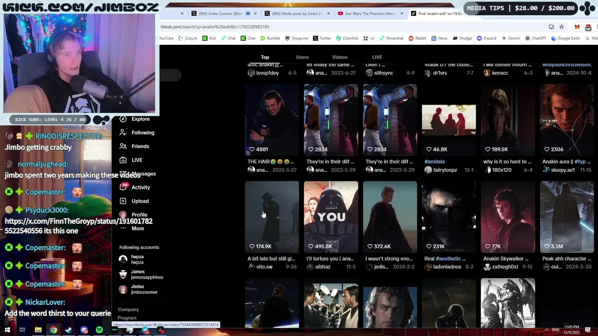The image size is (598, 336).
Task: Open the ChatGPT bookmark
Action: pyautogui.click(x=535, y=38)
